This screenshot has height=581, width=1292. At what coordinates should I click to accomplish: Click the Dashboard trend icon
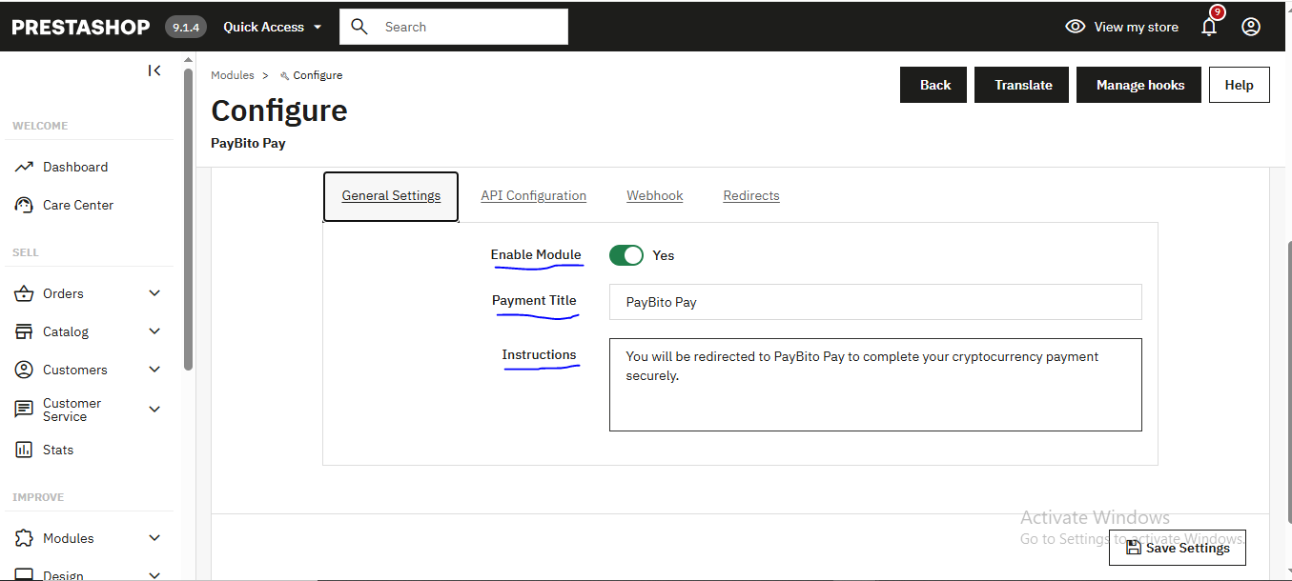(x=25, y=167)
